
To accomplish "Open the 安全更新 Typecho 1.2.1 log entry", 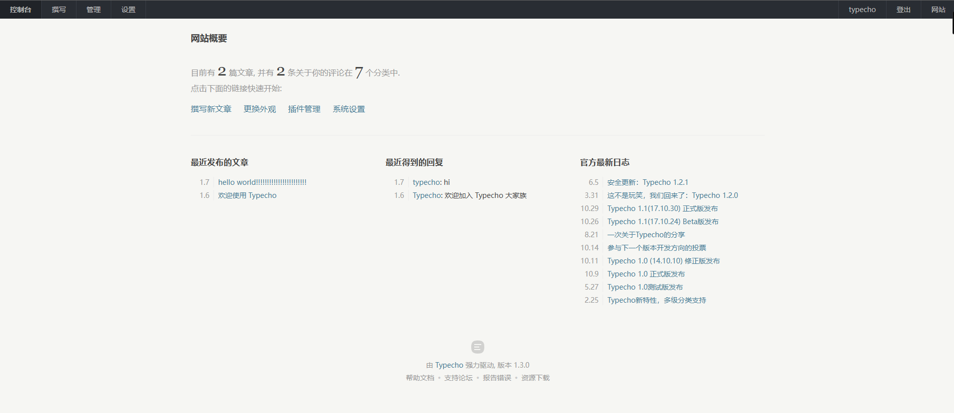I will point(647,182).
